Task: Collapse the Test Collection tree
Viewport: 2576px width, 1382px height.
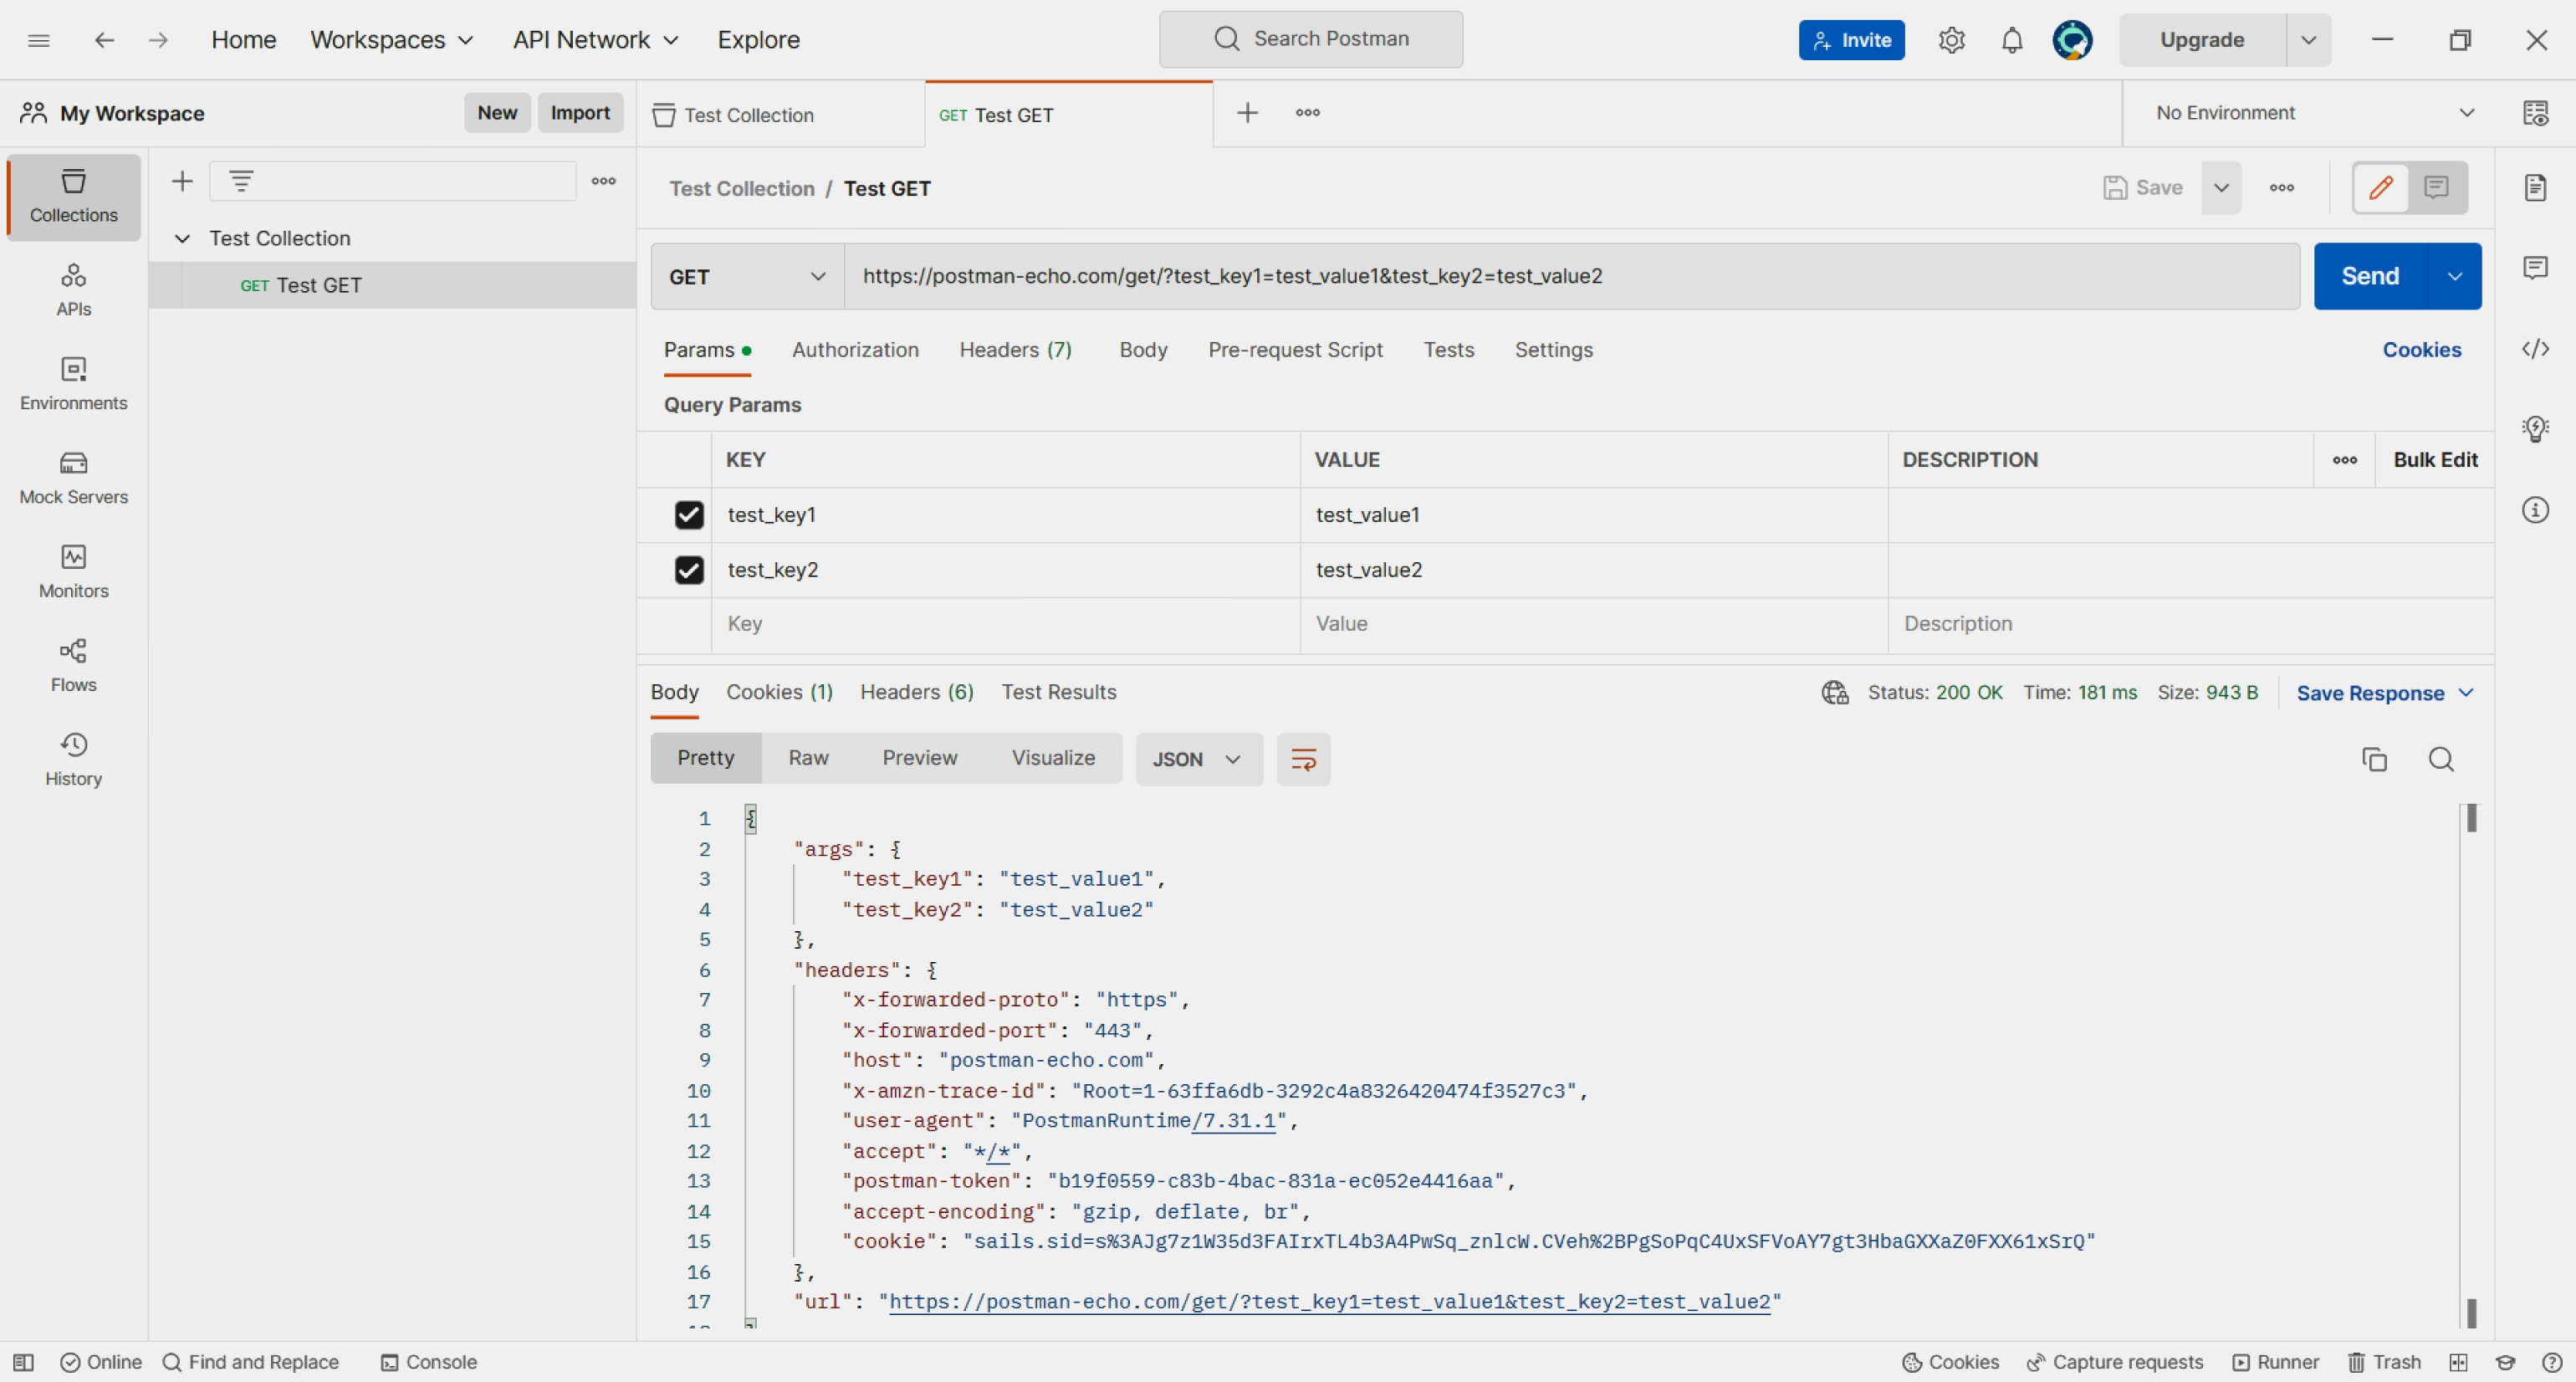Action: [182, 238]
